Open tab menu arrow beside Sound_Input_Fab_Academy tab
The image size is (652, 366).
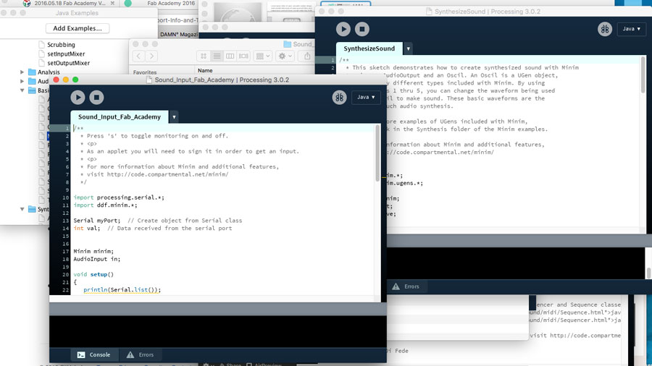[x=174, y=117]
